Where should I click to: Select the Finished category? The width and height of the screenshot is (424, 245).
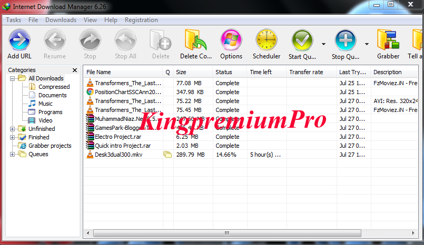pos(39,137)
